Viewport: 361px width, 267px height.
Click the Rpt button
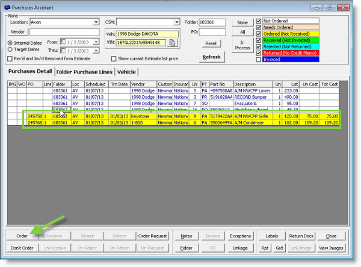(265, 248)
